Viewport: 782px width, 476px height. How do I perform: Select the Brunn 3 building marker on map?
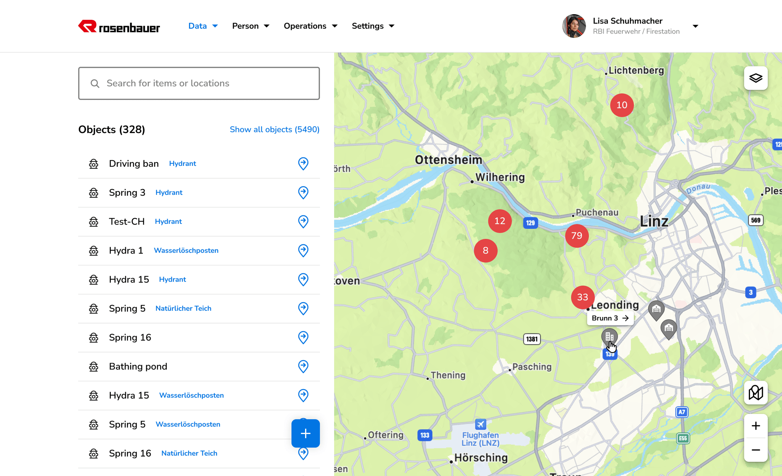[609, 336]
